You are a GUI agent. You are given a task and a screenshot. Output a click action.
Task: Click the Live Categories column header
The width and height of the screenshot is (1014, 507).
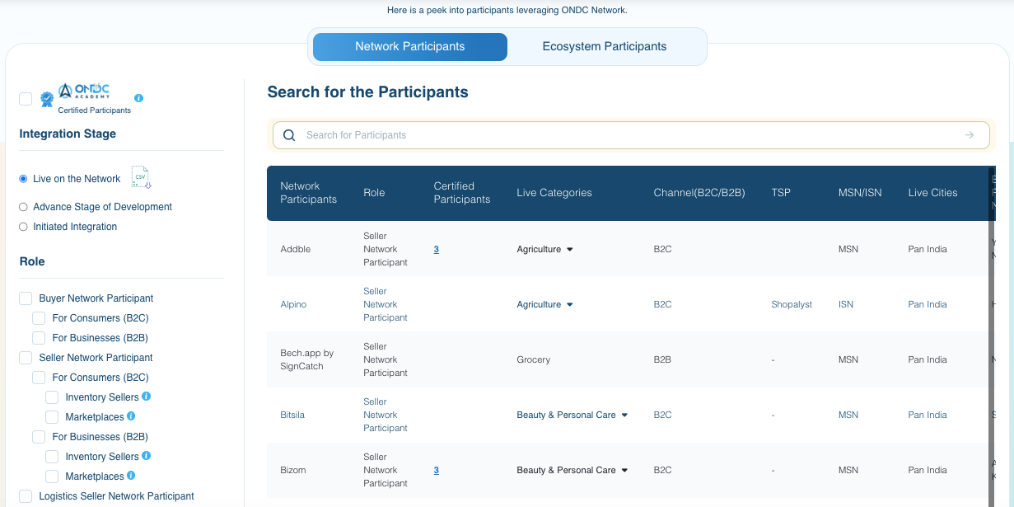point(554,193)
